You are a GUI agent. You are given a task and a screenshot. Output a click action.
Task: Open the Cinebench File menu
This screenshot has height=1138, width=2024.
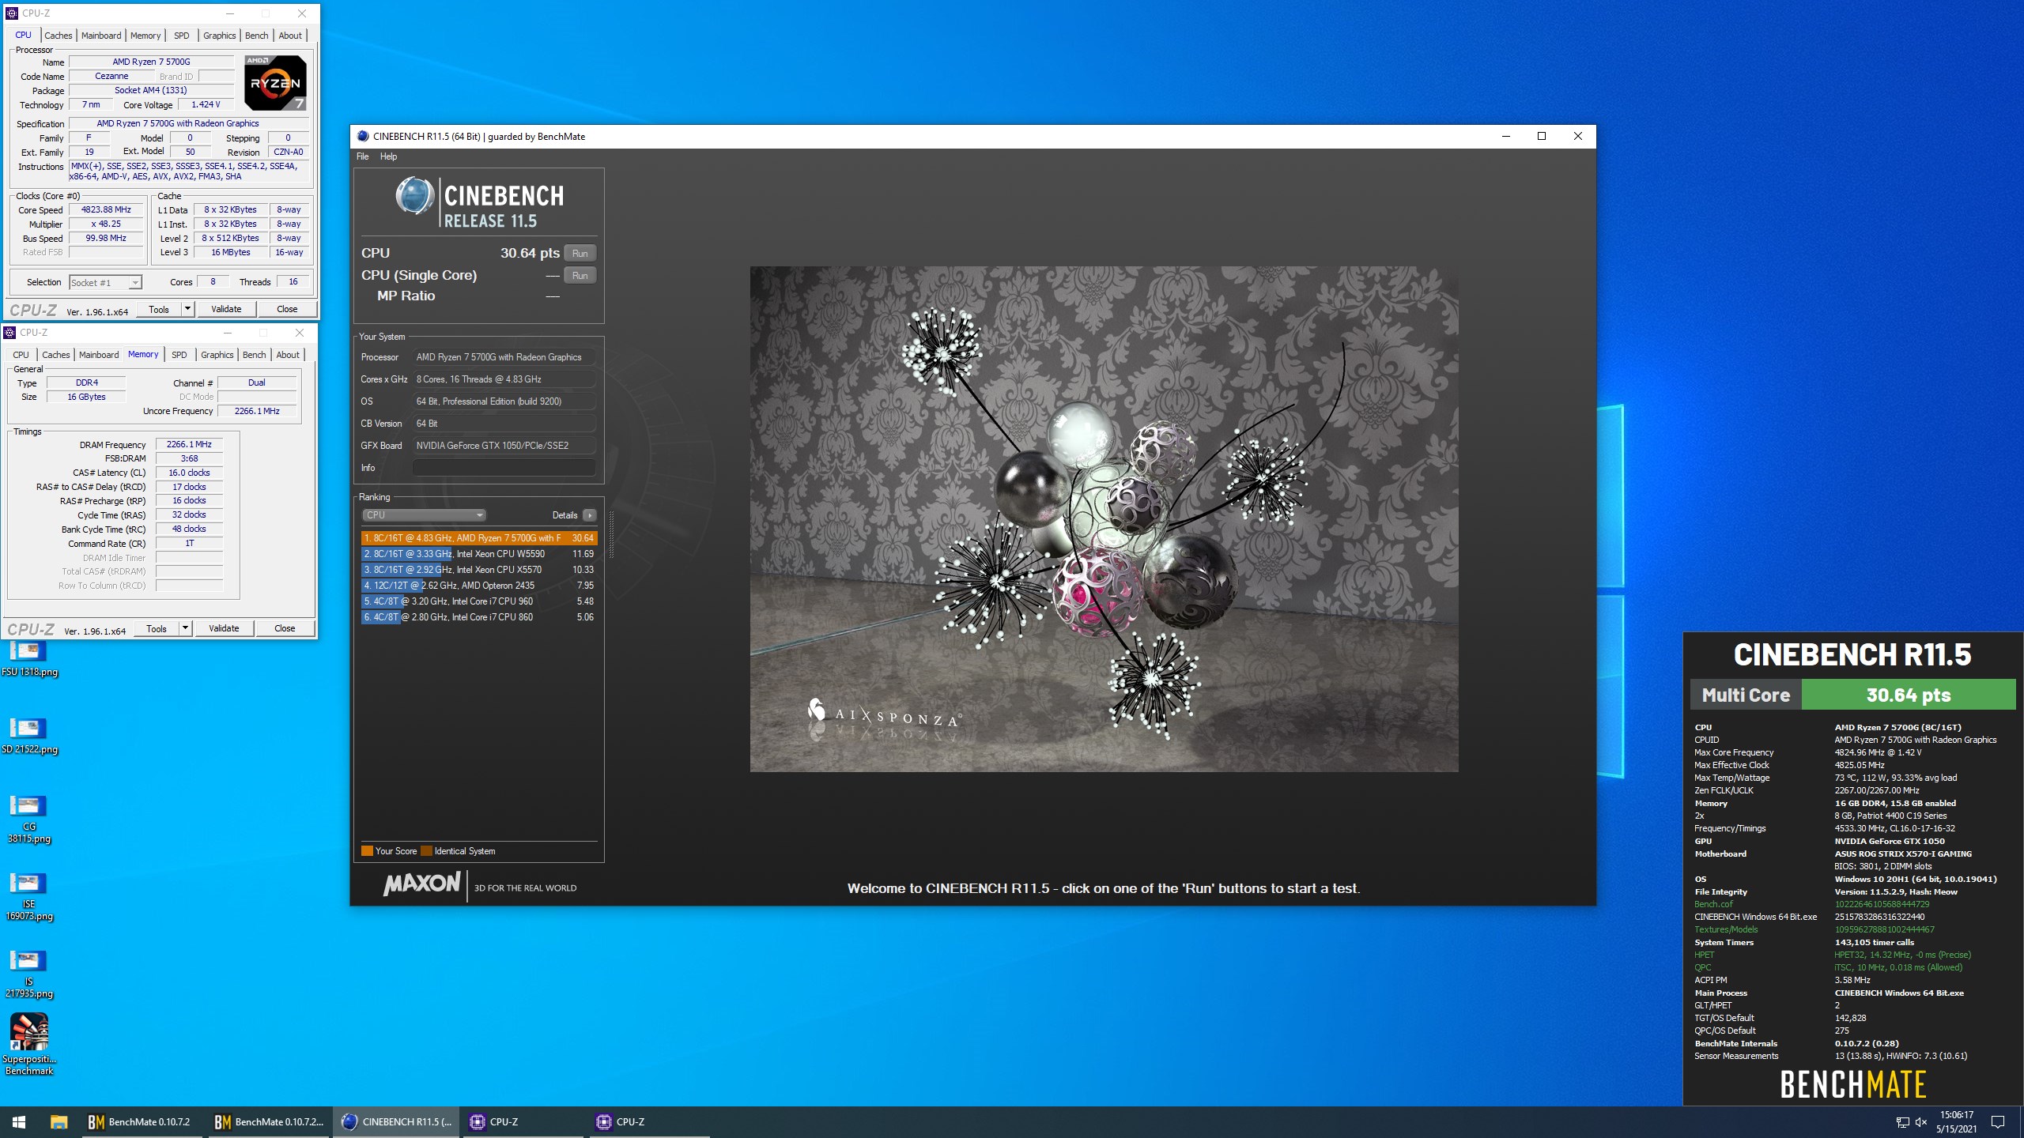pyautogui.click(x=362, y=156)
